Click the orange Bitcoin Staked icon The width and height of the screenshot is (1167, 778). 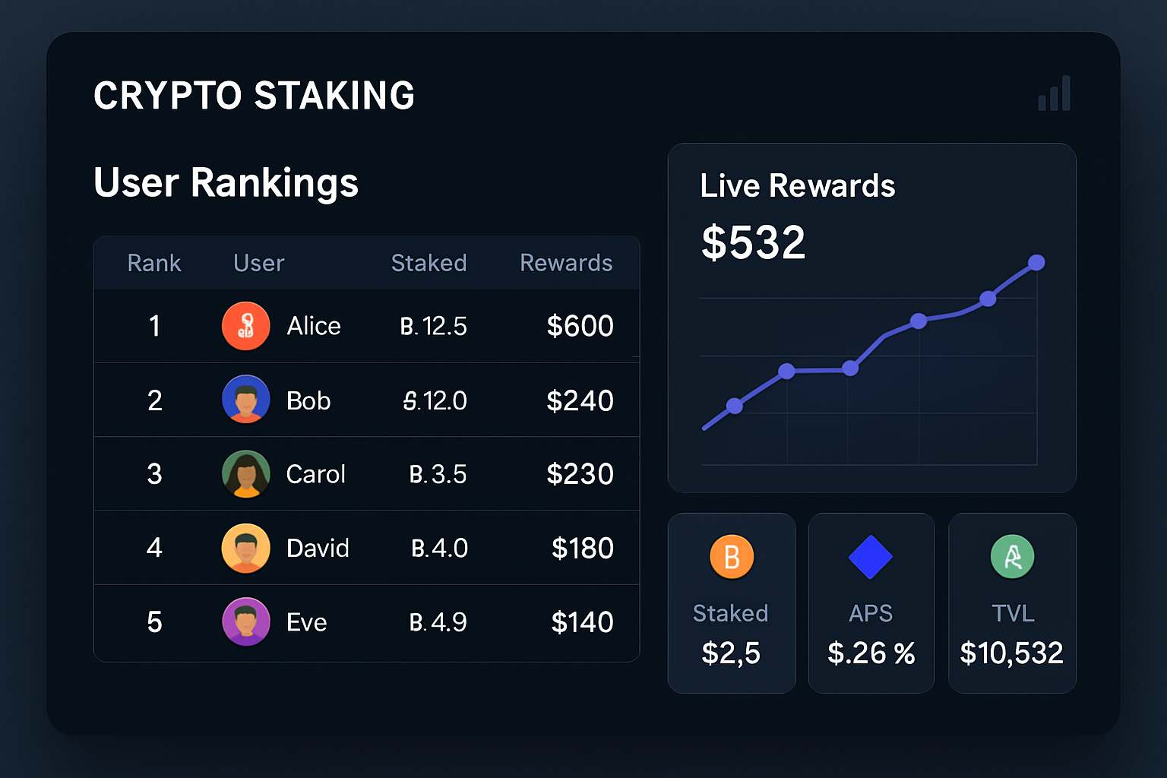(731, 557)
